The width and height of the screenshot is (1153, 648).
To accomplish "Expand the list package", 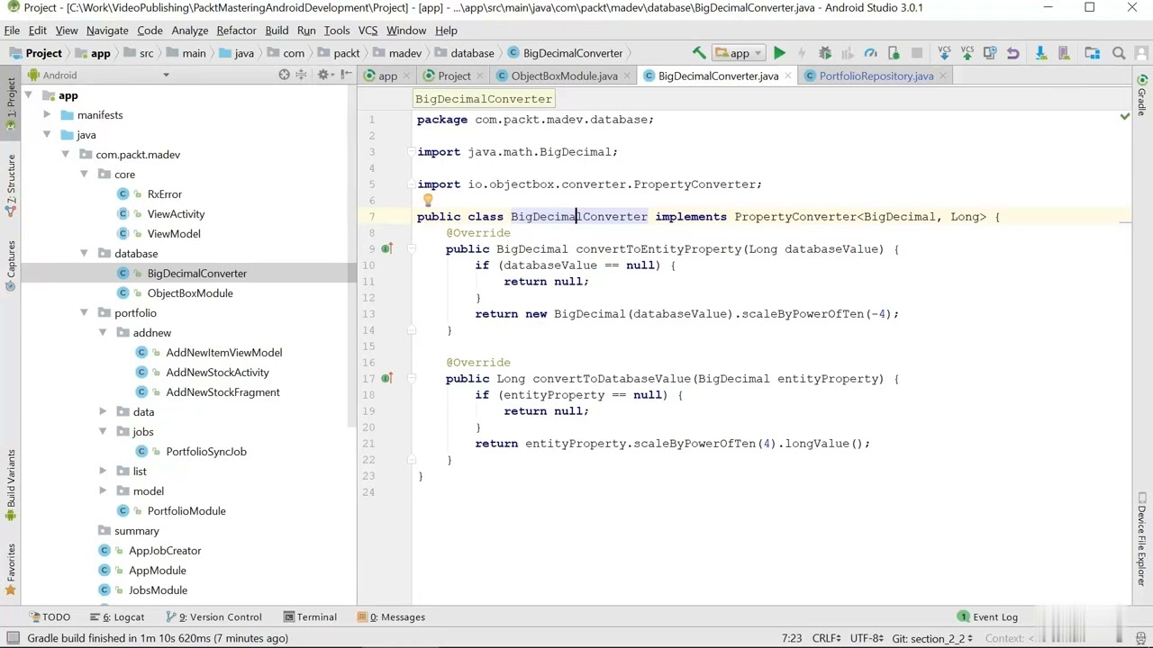I will (x=103, y=472).
